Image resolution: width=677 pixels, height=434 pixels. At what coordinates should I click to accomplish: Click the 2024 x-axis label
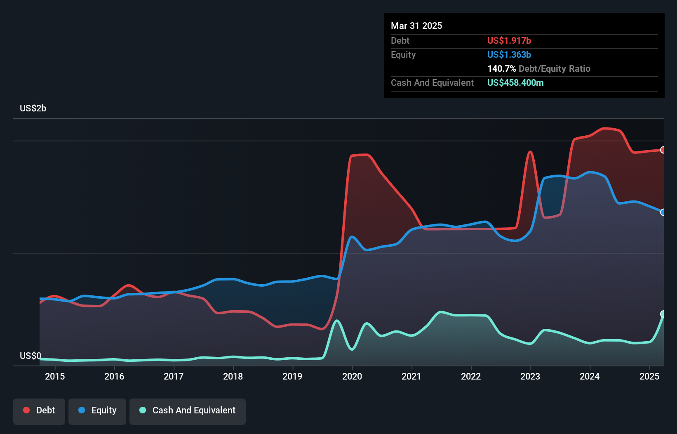tap(590, 376)
